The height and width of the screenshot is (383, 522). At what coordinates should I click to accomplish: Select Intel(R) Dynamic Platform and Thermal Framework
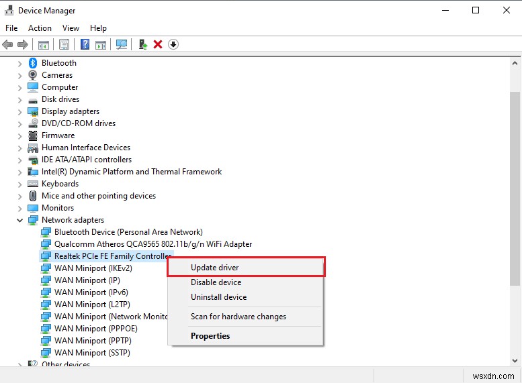(132, 172)
